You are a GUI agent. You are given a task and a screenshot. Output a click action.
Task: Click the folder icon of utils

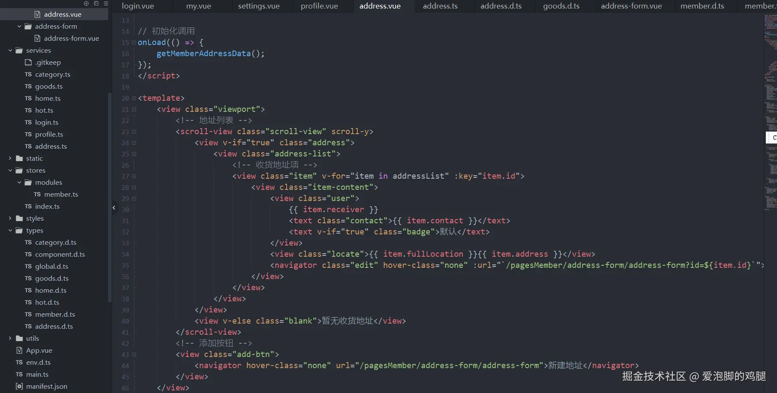19,338
